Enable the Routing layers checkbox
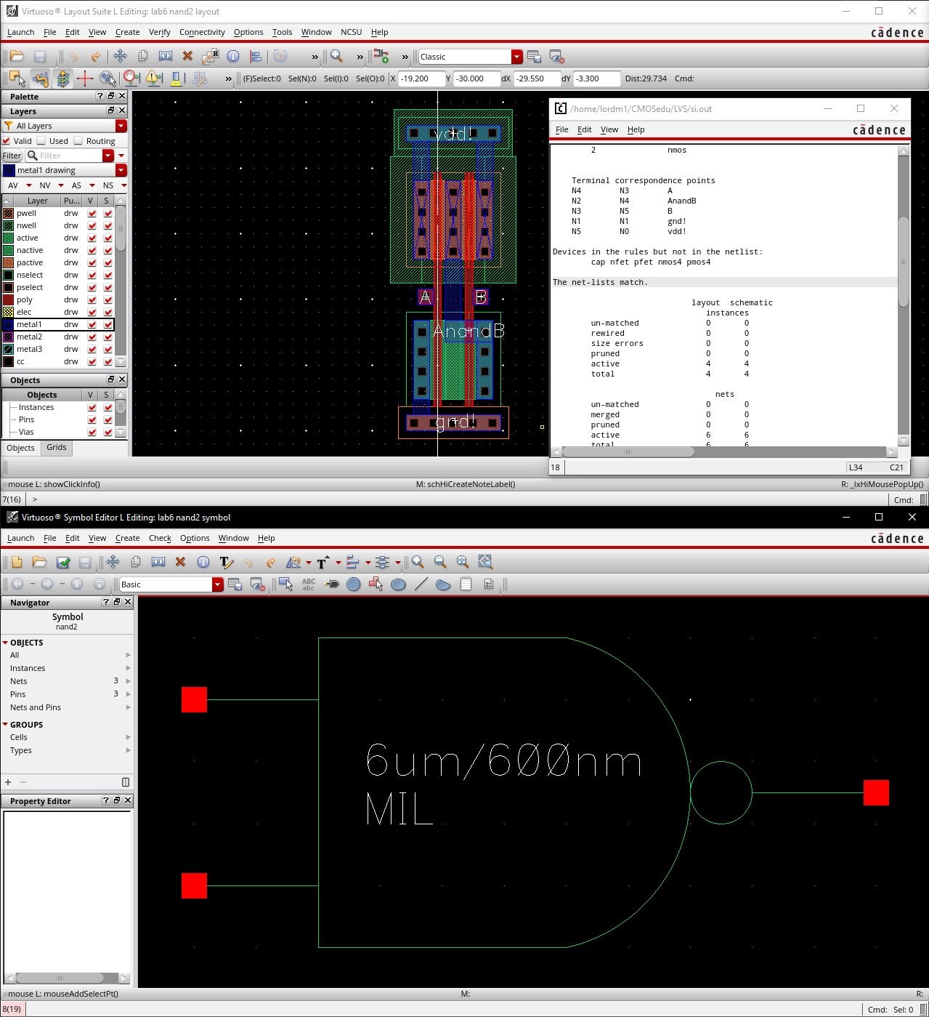This screenshot has height=1017, width=929. (78, 141)
